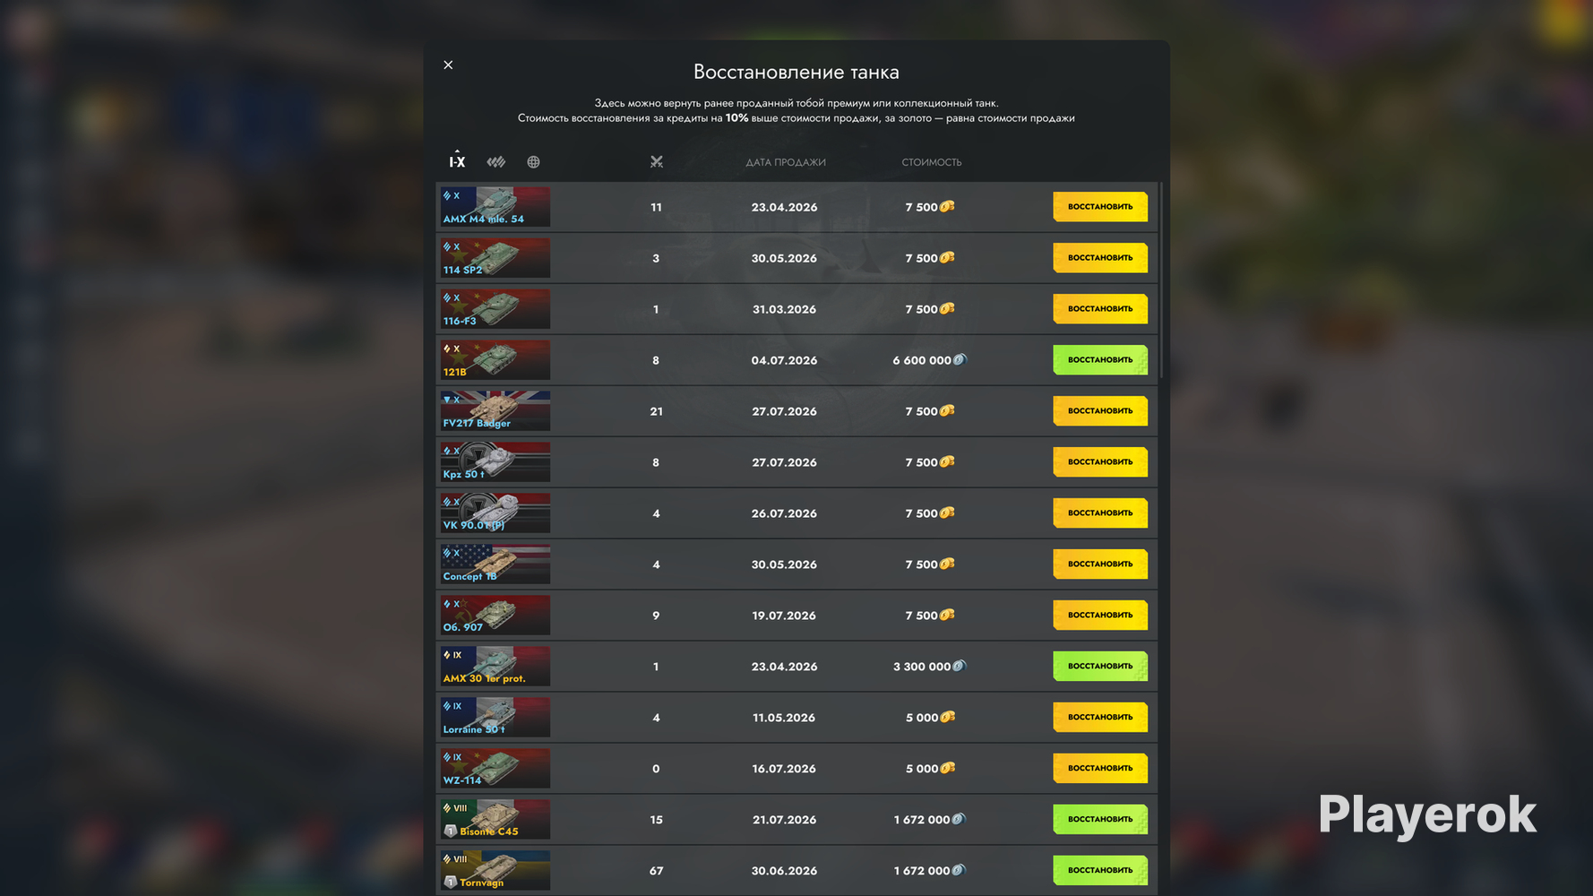1593x896 pixels.
Task: Sort tanks by tier I-X icon
Action: pos(457,161)
